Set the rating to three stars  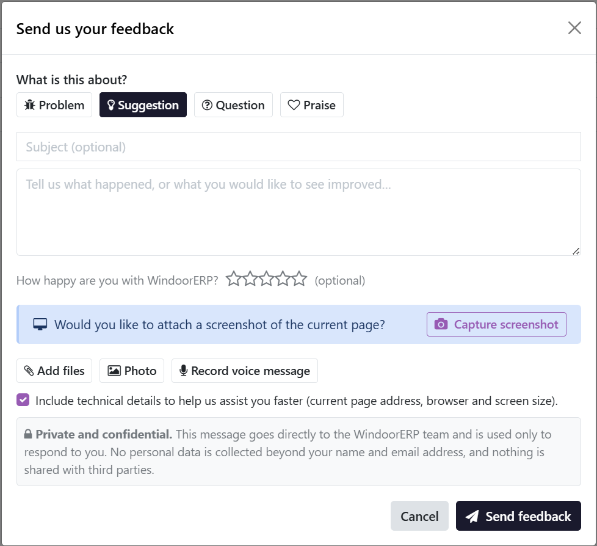click(267, 279)
